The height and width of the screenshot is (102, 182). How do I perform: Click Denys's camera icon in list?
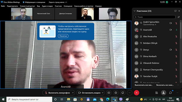(171, 50)
